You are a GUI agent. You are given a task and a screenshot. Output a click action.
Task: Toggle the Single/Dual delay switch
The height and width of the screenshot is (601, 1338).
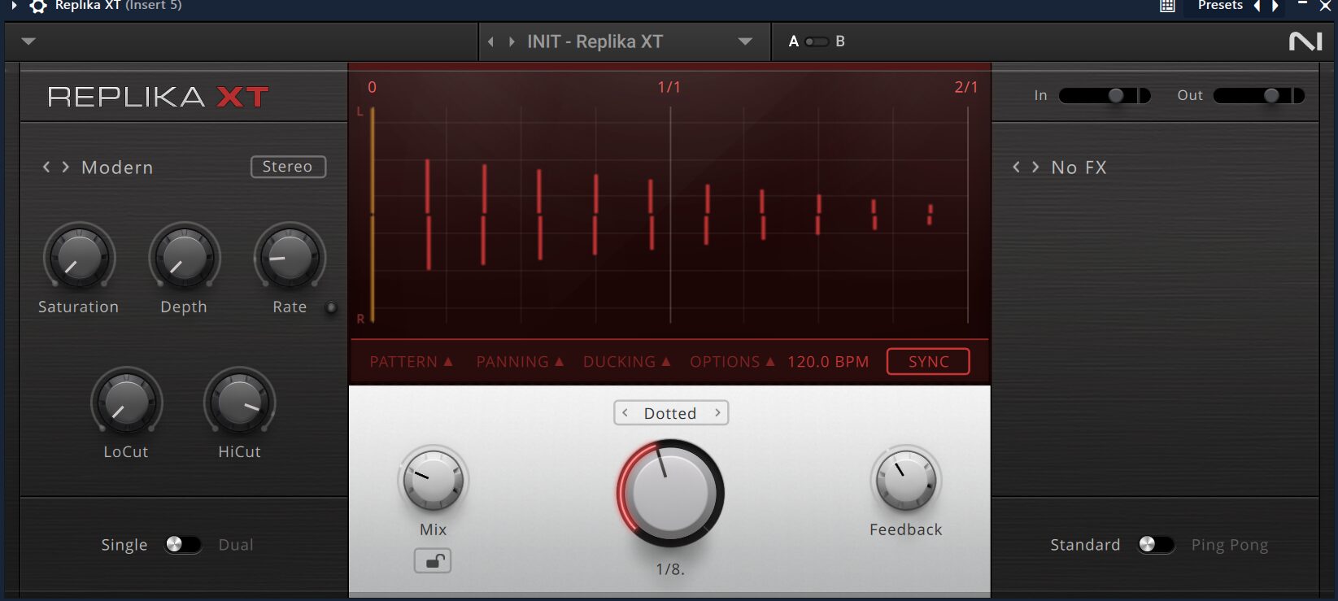182,544
